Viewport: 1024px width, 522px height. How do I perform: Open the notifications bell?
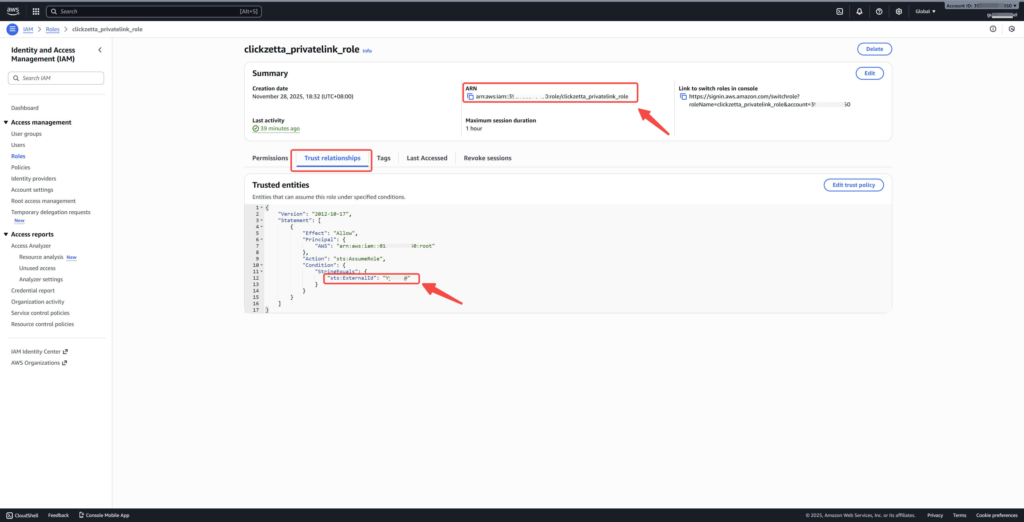click(x=859, y=11)
